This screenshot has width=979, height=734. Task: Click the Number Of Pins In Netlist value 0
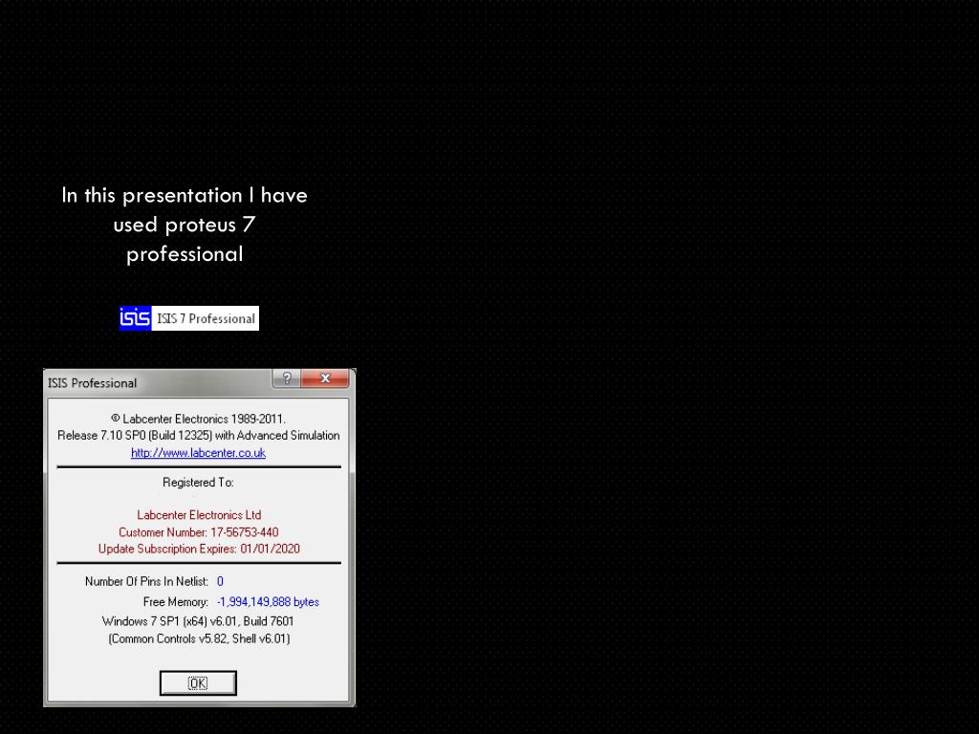(220, 581)
